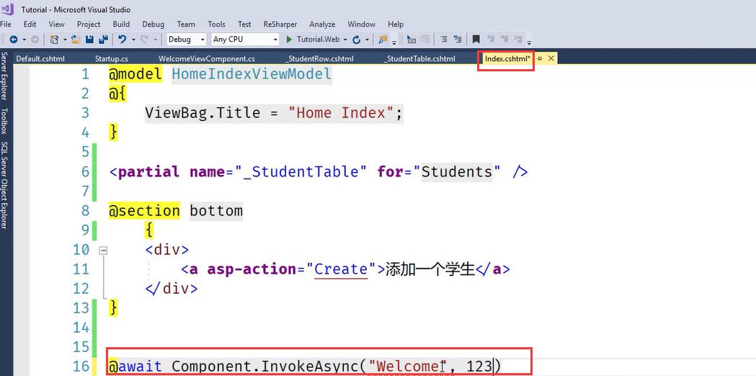
Task: Click the uncomment selected lines icon
Action: [458, 40]
